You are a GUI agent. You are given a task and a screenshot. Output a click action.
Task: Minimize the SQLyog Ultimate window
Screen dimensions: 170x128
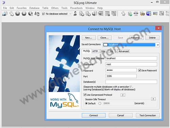(152, 2)
